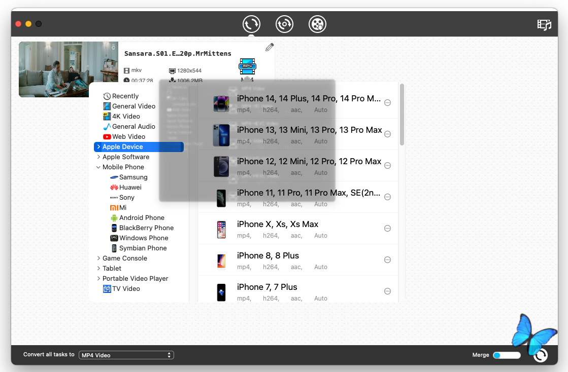Expand the Apple Device chevron
This screenshot has width=568, height=372.
[x=98, y=147]
